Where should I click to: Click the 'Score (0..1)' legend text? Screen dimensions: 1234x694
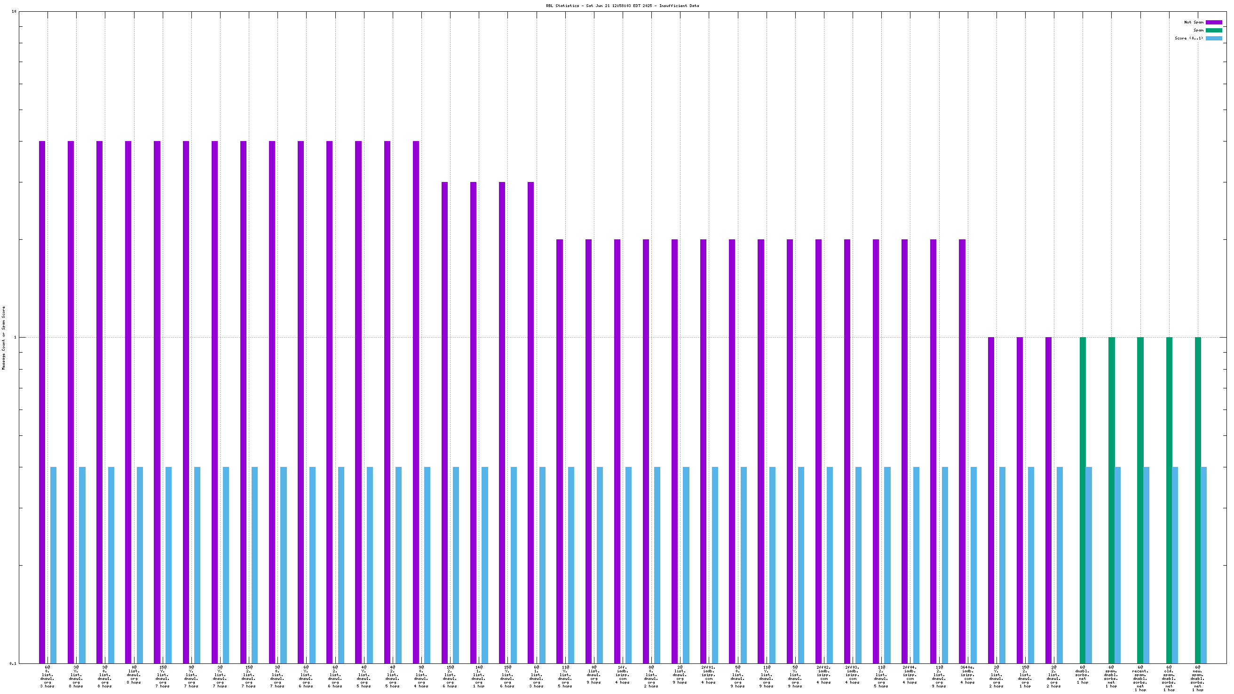[x=1188, y=38]
